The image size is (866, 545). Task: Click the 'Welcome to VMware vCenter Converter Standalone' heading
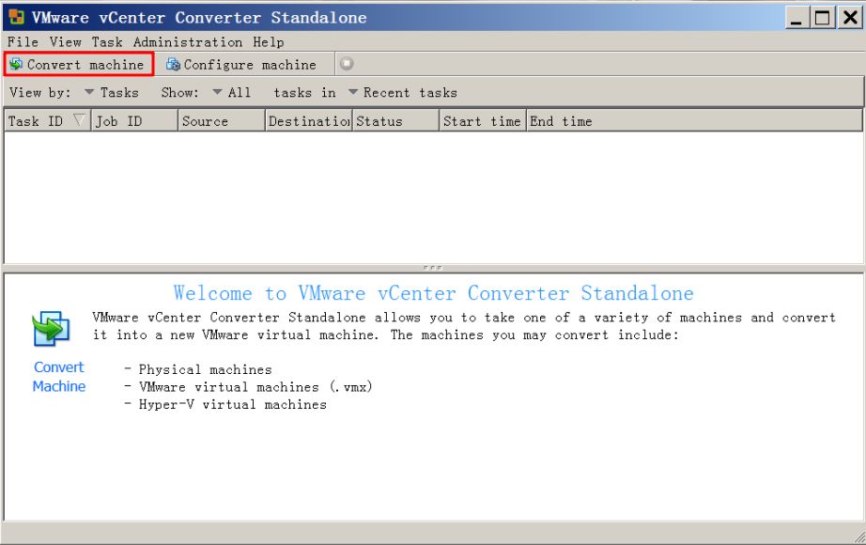coord(434,293)
